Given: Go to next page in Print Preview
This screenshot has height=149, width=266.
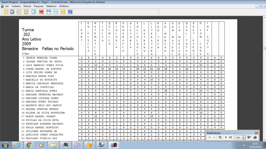Looking at the screenshot, I should pos(226,137).
